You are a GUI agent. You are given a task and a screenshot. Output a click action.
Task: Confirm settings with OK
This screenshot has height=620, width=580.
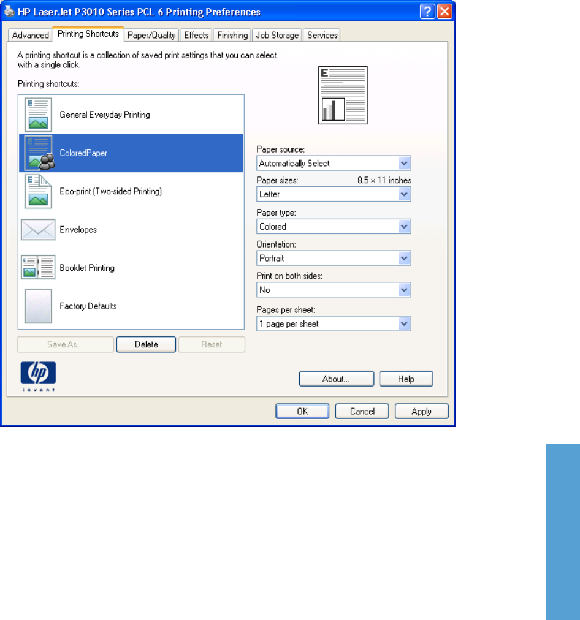[302, 411]
